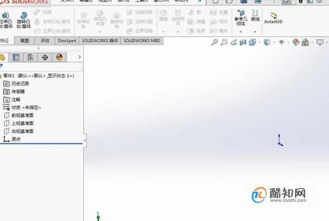Click the View Settings monitor icon
Viewport: 329px width, 221px height.
pyautogui.click(x=320, y=42)
